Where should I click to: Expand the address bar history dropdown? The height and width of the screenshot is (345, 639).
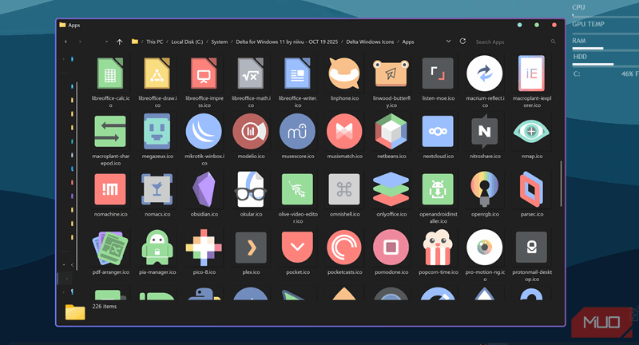pyautogui.click(x=449, y=42)
